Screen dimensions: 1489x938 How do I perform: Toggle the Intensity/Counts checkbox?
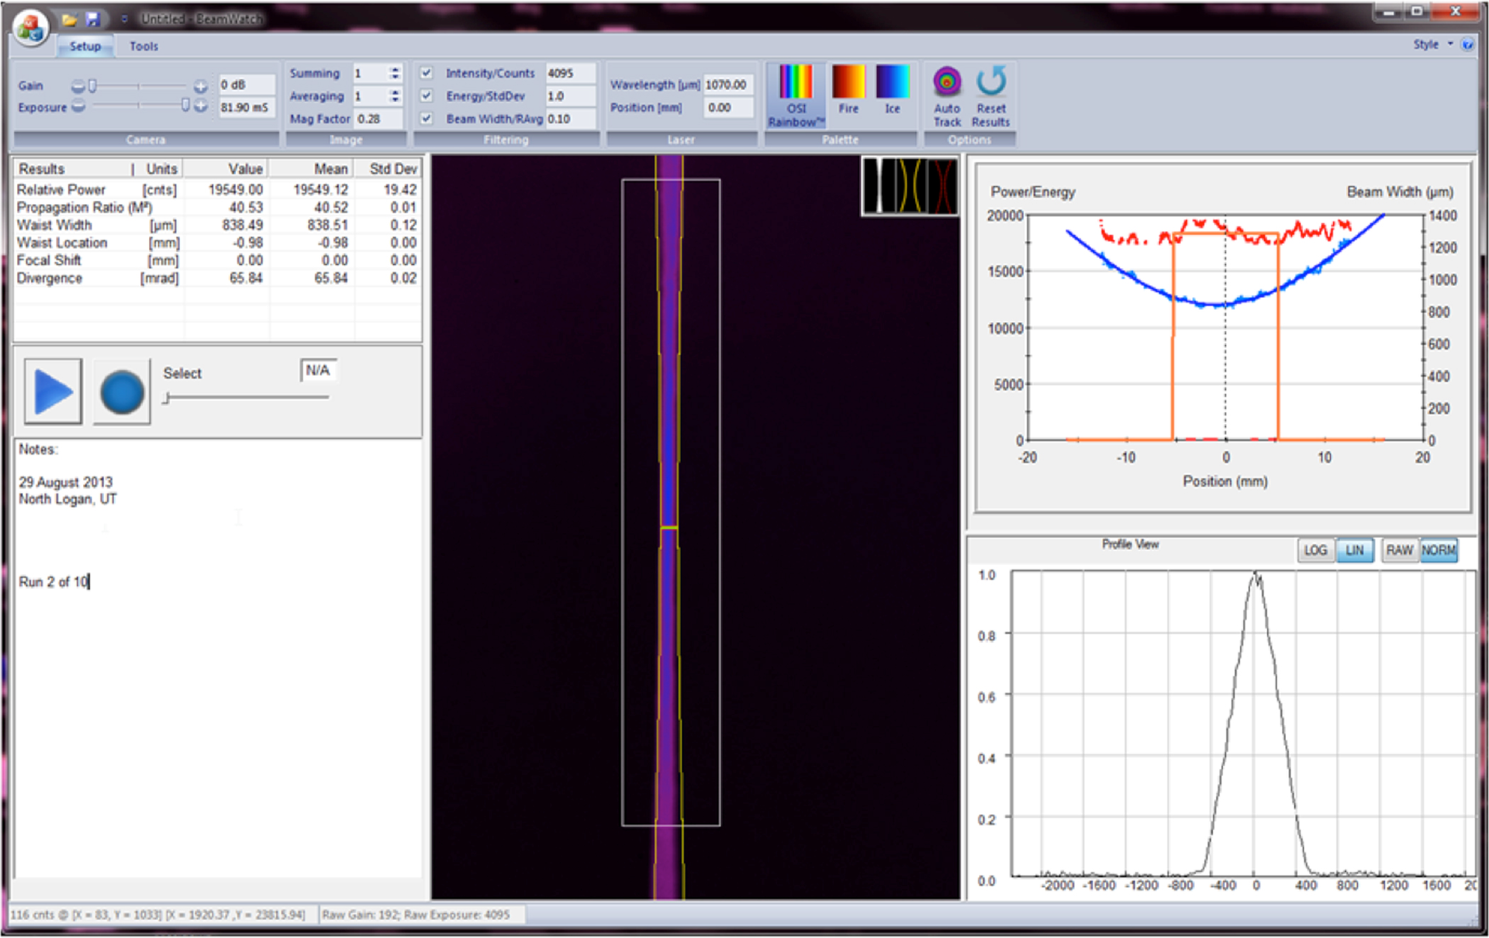point(427,73)
